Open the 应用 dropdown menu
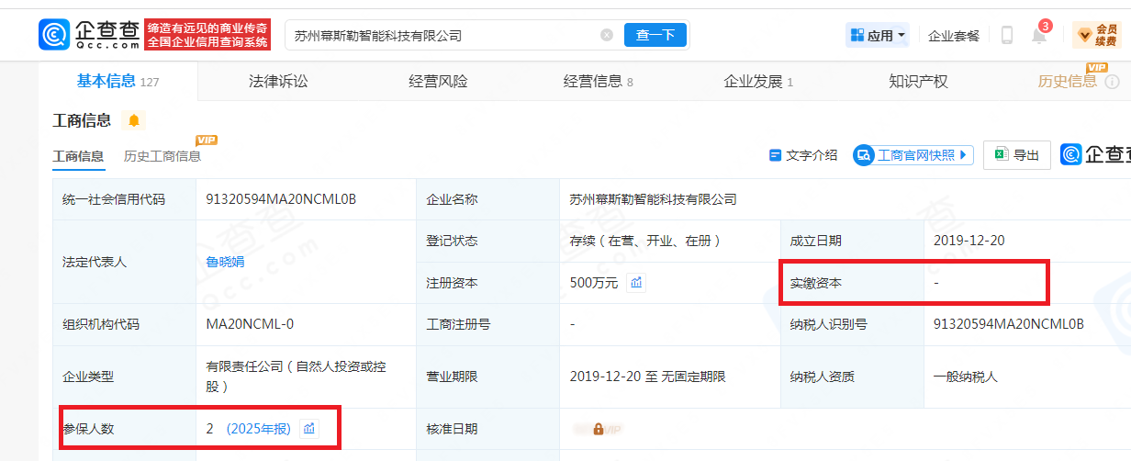1131x461 pixels. tap(878, 35)
